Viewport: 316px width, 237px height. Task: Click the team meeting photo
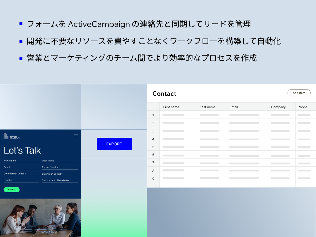pyautogui.click(x=41, y=218)
